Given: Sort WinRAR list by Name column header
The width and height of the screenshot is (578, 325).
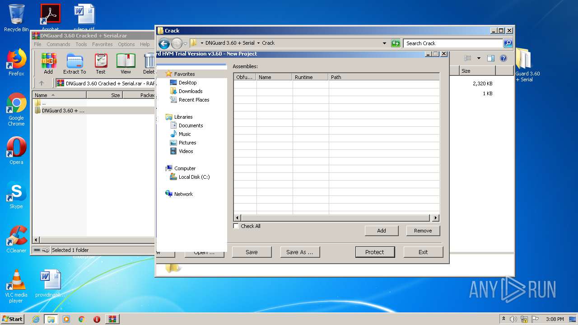Looking at the screenshot, I should (x=60, y=95).
